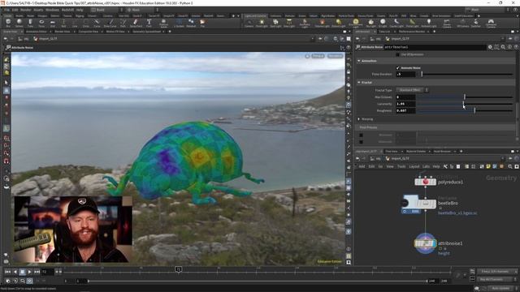Add an Ambient Light from shelf
Screen dimensions: 520x292
[429, 23]
